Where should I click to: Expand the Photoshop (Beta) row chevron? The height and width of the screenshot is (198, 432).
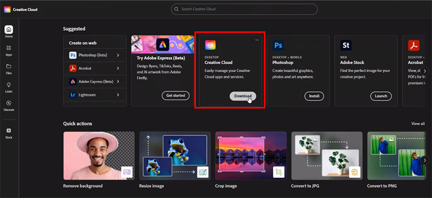tap(118, 55)
